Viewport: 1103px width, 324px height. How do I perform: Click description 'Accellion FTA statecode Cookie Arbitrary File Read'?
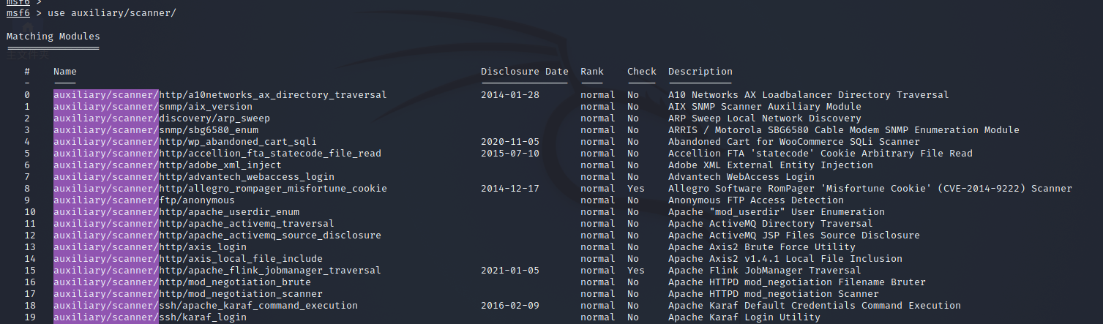(820, 154)
